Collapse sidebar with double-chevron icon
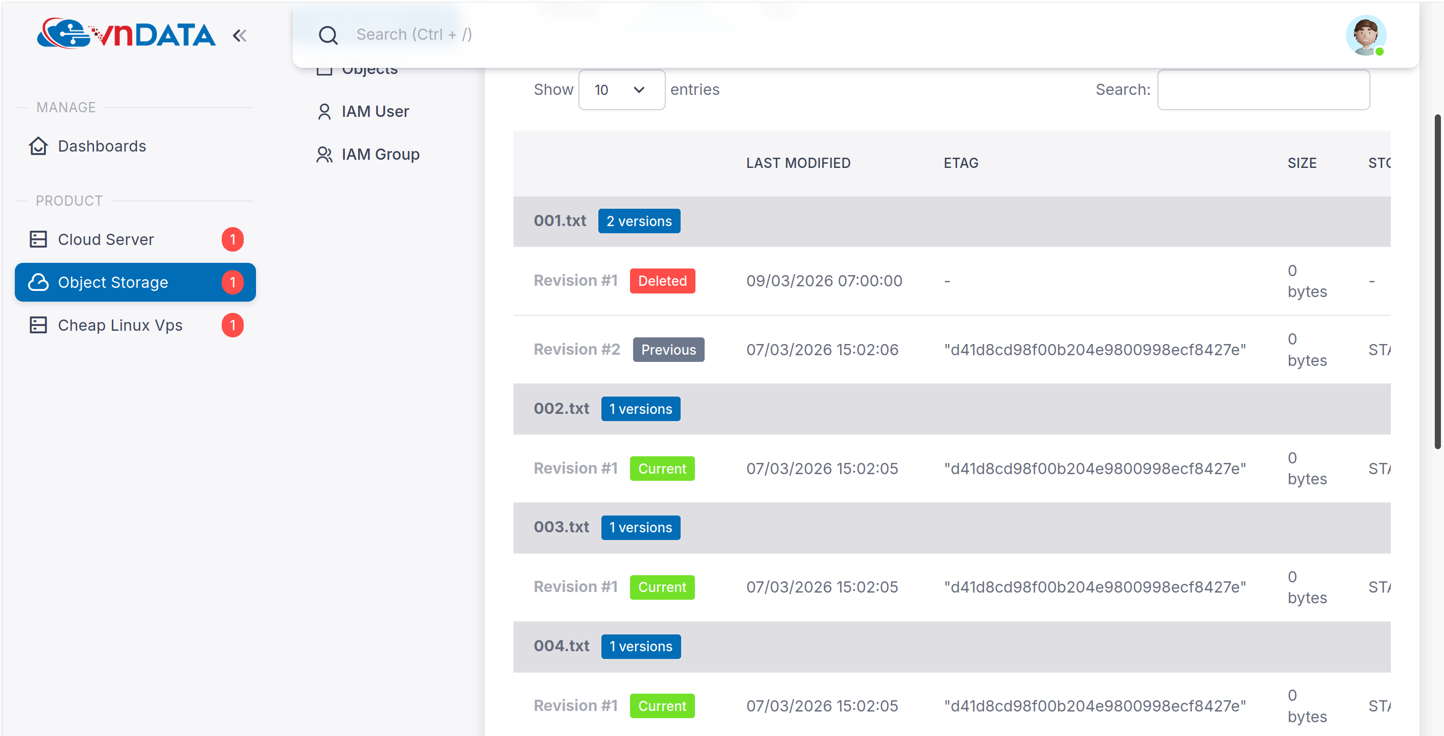 tap(239, 36)
